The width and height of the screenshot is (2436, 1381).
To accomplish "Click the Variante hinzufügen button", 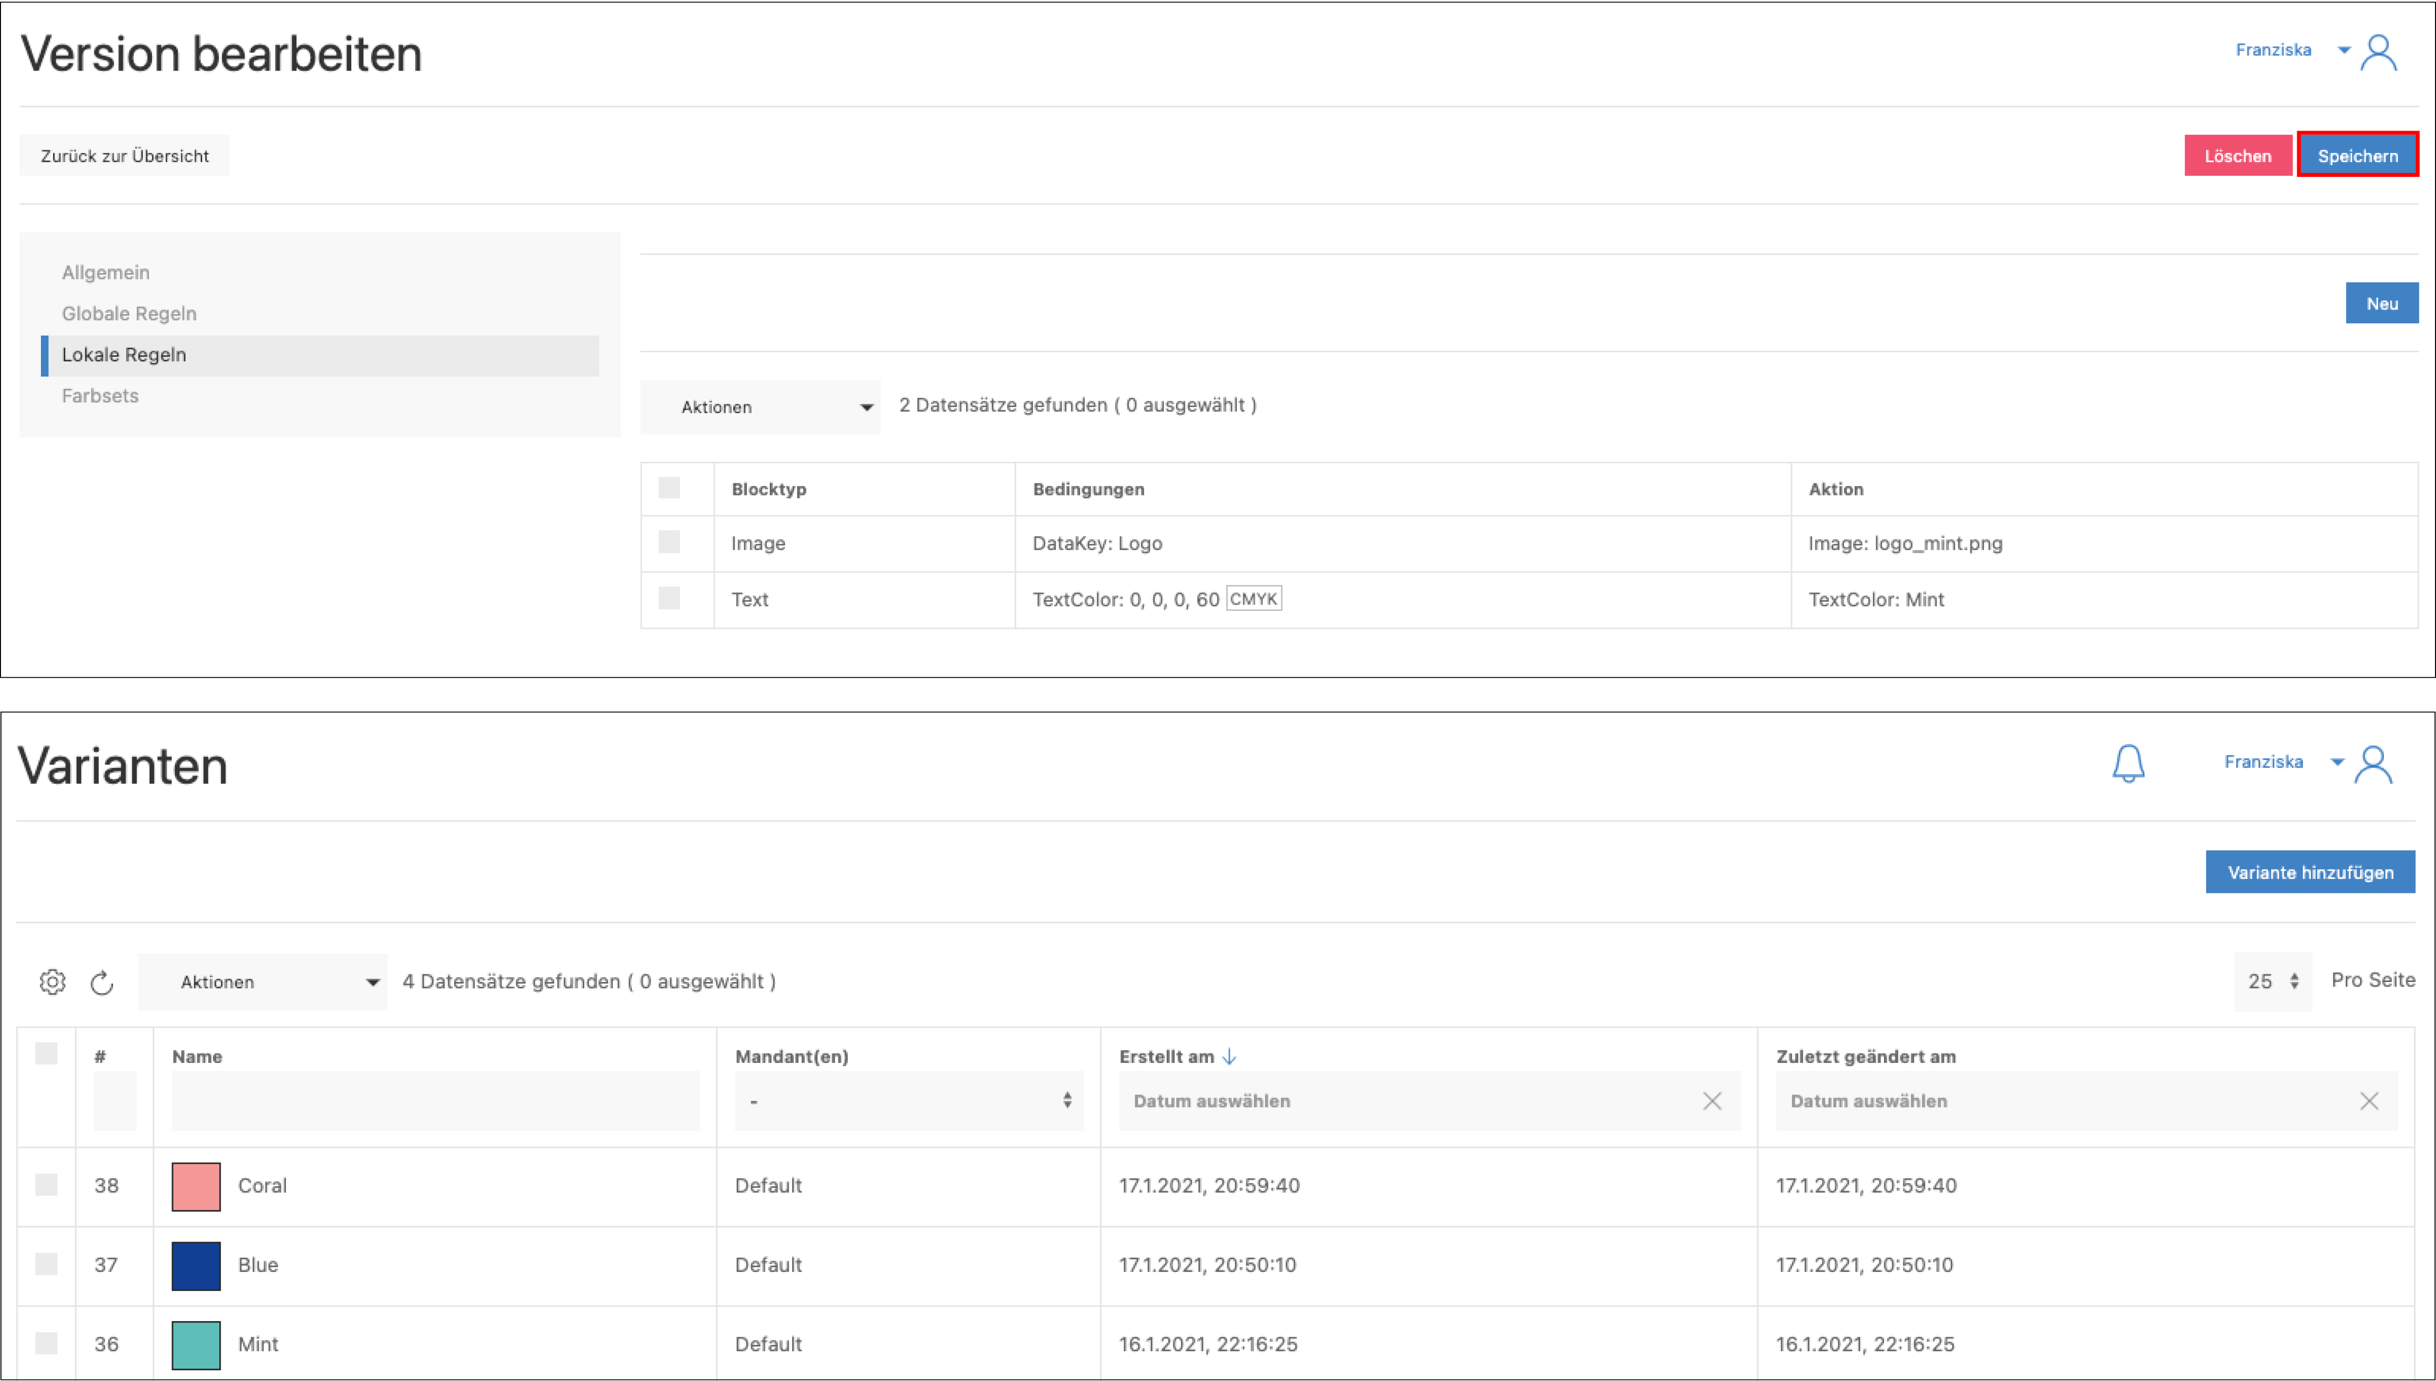I will click(x=2310, y=871).
